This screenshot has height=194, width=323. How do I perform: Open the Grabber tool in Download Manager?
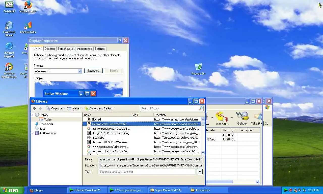click(x=242, y=118)
